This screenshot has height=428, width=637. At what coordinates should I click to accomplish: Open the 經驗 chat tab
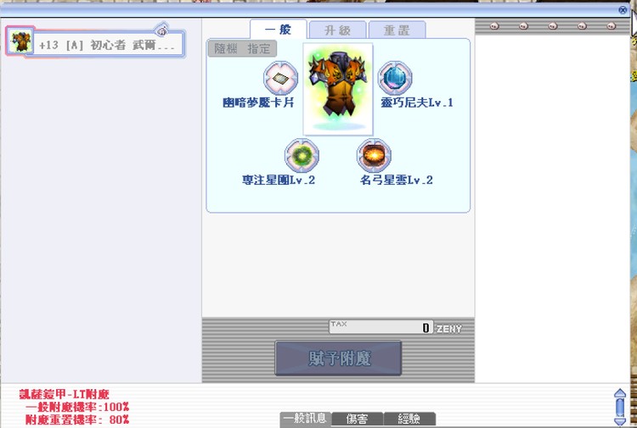tap(409, 419)
